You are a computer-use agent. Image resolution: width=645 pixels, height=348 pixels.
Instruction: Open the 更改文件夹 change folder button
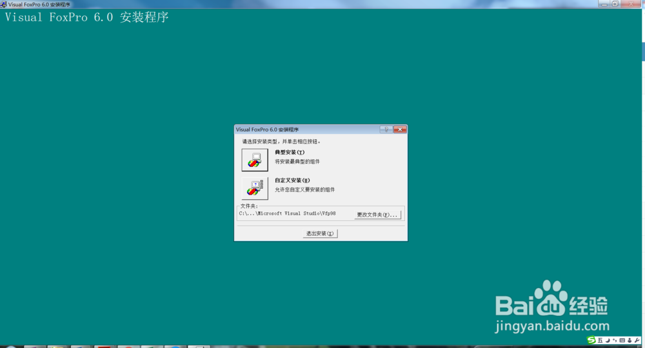[x=377, y=215]
